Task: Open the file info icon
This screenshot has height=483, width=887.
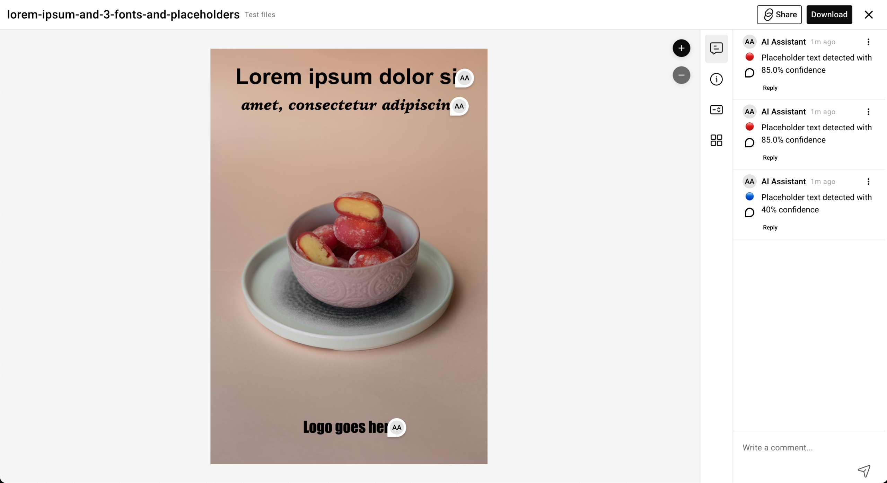Action: [716, 79]
